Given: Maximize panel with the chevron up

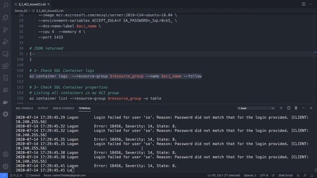Looking at the screenshot, I should tap(304, 108).
